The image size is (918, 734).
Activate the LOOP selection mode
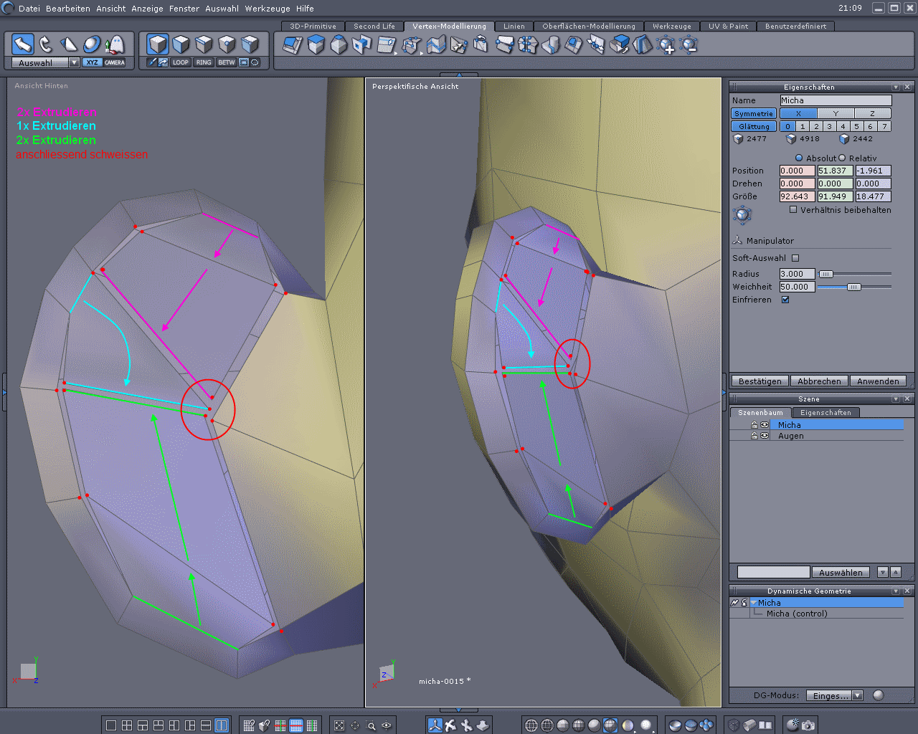181,62
